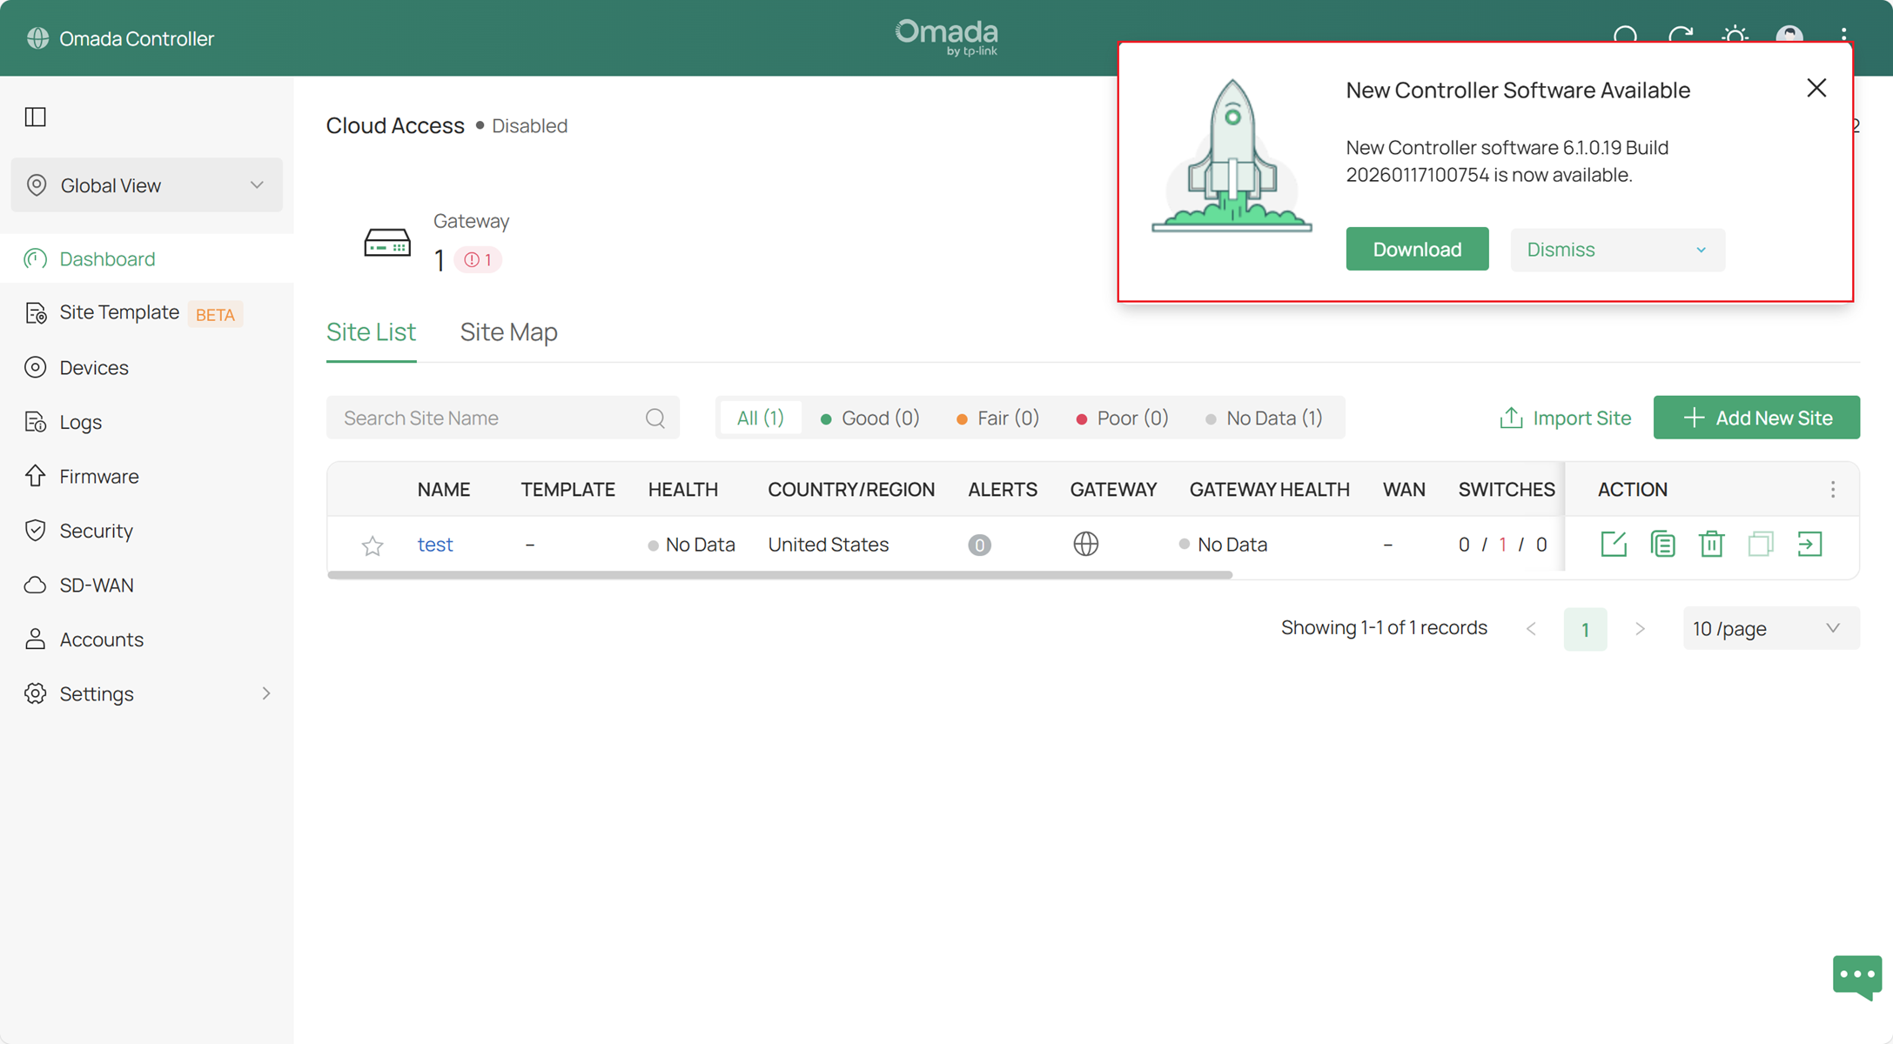This screenshot has height=1044, width=1893.
Task: Click the Download button for new software
Action: pos(1417,249)
